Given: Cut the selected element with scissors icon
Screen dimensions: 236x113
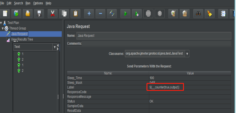Looking at the screenshot, I should click(53, 13).
